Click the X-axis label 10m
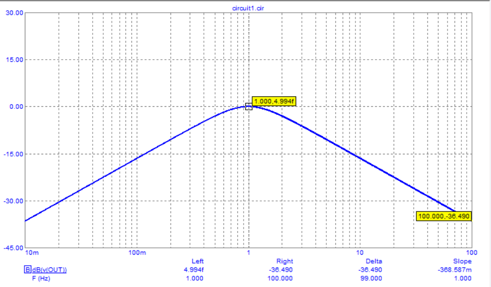491x287 pixels. 32,253
